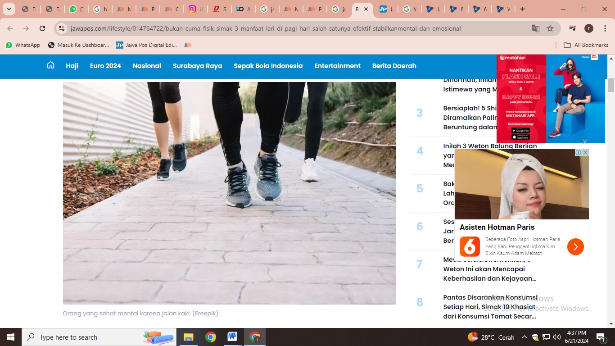Switch to the WhatsApp tab with 79 badge
The width and height of the screenshot is (615, 346).
pos(73,9)
